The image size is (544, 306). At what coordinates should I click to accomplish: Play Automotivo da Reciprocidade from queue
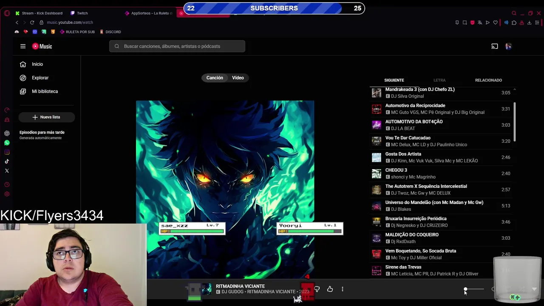[442, 109]
